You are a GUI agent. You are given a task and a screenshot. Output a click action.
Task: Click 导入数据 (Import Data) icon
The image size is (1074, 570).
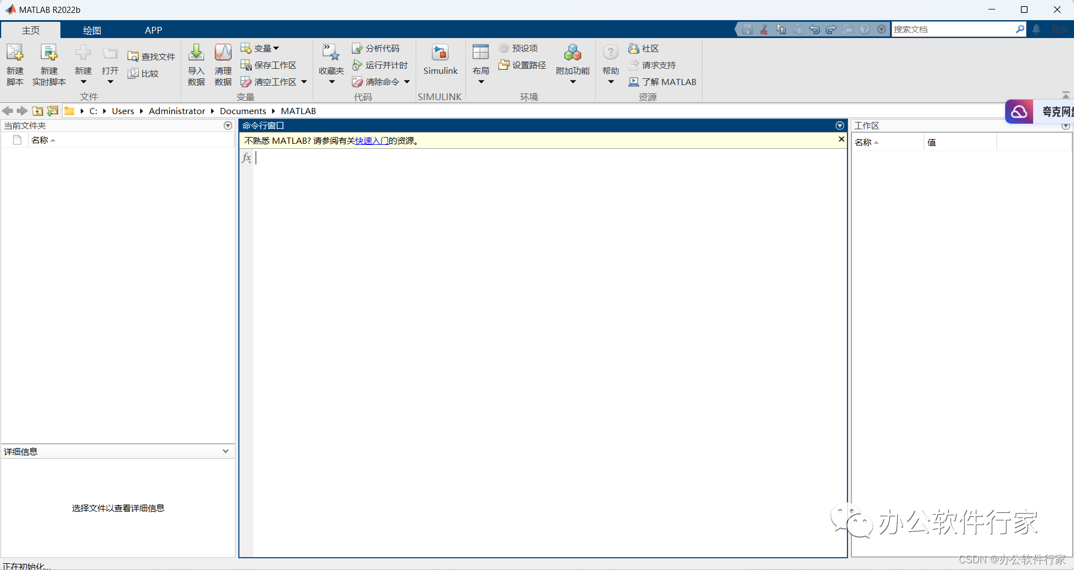click(196, 53)
